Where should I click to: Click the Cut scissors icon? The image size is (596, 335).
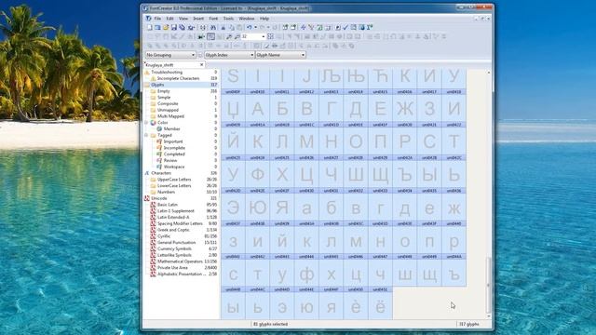coord(223,27)
